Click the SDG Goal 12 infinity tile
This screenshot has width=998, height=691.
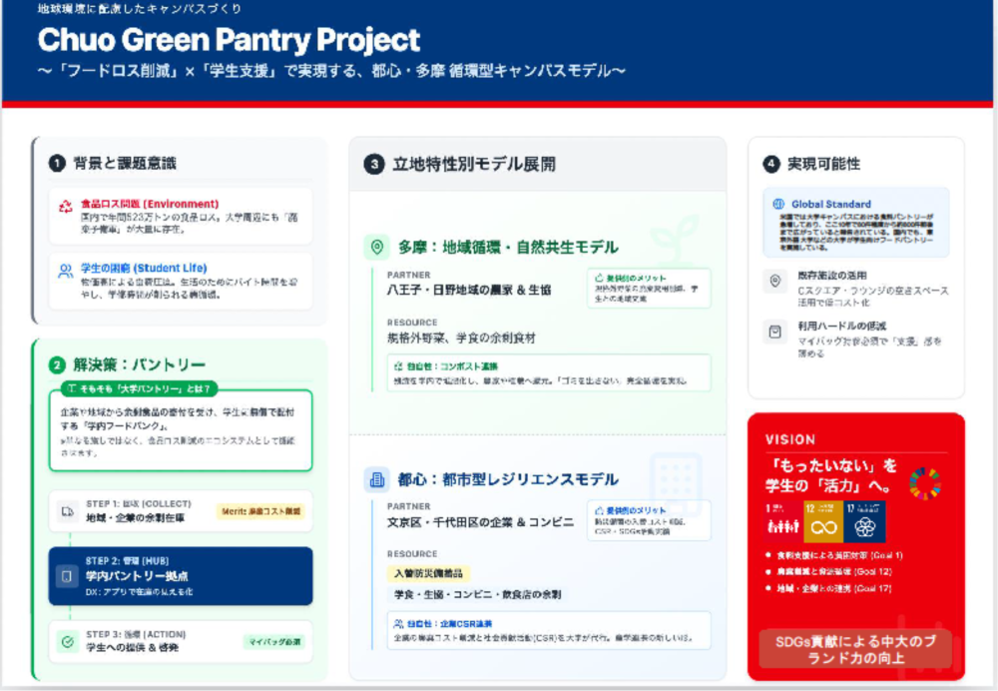pos(824,521)
